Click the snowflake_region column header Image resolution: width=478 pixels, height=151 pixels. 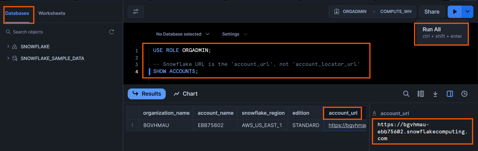[x=263, y=113]
